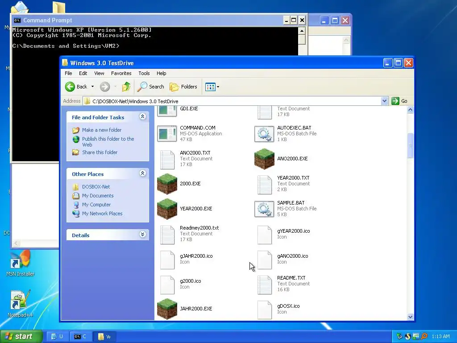Click the file list scroll up arrow

pyautogui.click(x=410, y=110)
